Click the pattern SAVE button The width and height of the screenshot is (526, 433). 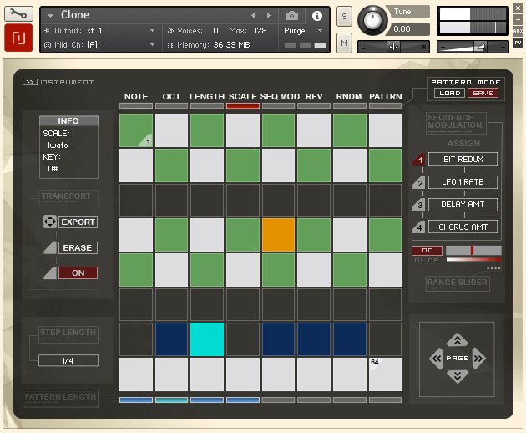483,93
